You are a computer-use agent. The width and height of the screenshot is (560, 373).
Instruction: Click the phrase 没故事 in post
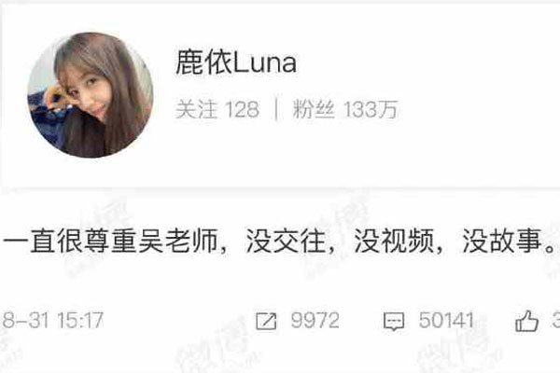coord(502,242)
